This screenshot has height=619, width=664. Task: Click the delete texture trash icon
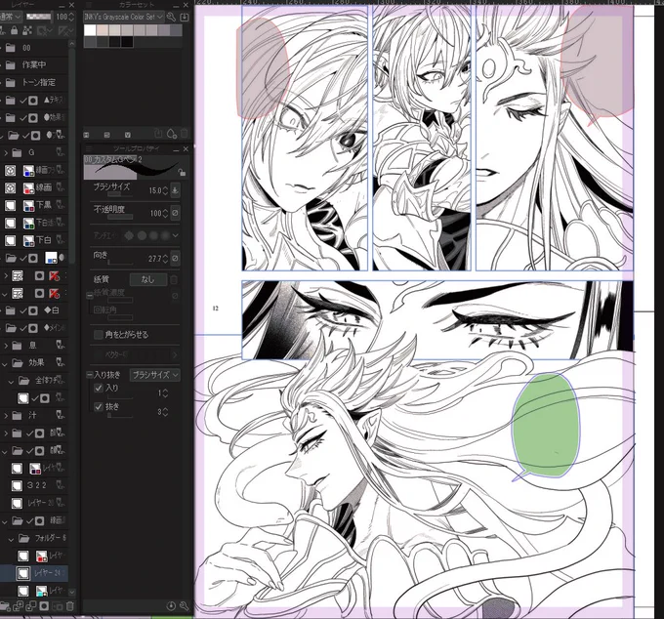174,279
